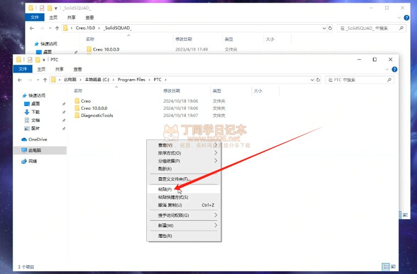This screenshot has width=417, height=274.
Task: Select Creo 10.0.0.0 folder in _SolidSQUAD_ window
Action: (103, 49)
